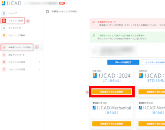Image resolution: width=165 pixels, height=130 pixels.
Task: Click the IJCAD logo in the header
Action: click(x=12, y=3)
